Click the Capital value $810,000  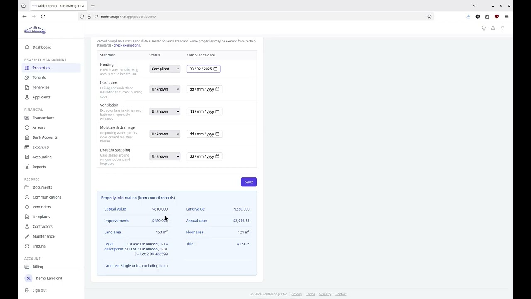[160, 209]
